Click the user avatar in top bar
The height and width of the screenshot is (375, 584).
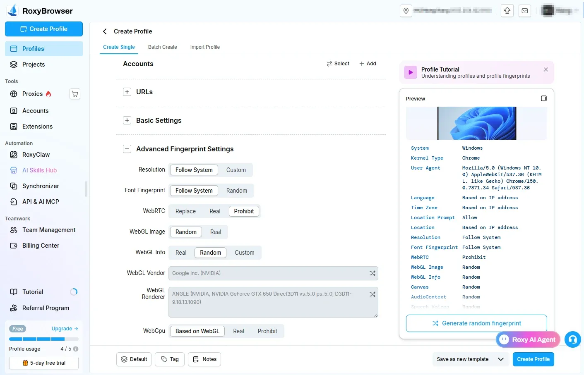(548, 11)
